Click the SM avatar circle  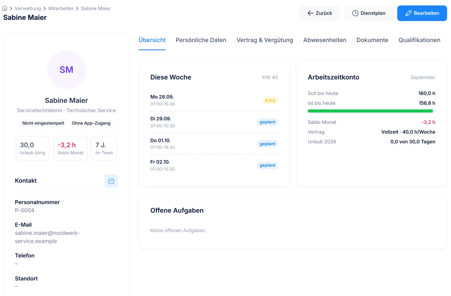tap(67, 70)
